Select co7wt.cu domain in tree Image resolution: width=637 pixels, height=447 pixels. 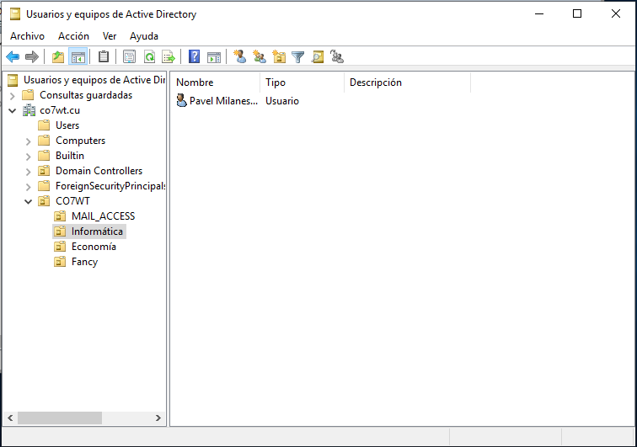click(60, 110)
